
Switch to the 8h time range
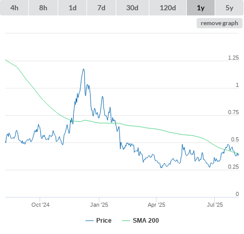click(43, 8)
